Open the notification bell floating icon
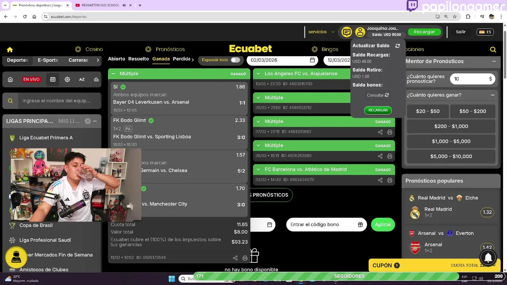Image resolution: width=507 pixels, height=285 pixels. coord(488,258)
